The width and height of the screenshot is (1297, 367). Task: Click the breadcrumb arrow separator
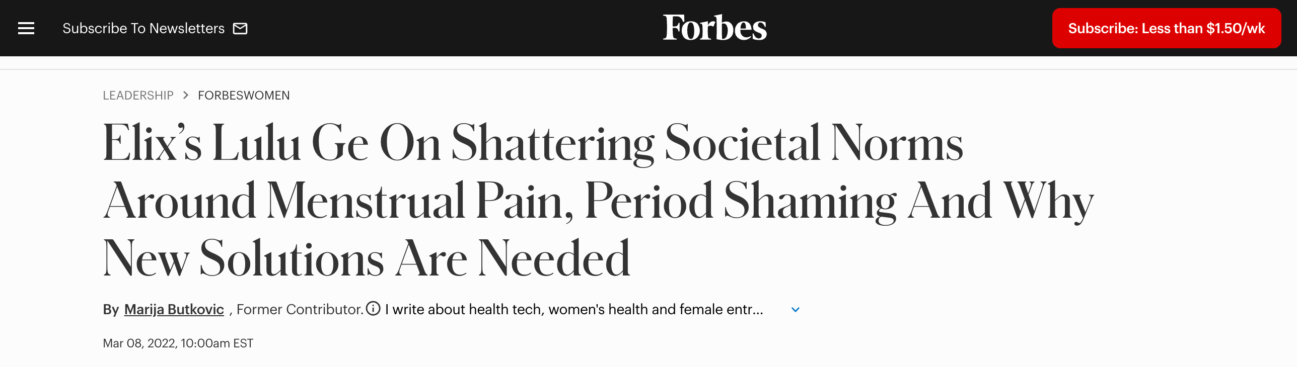(186, 95)
